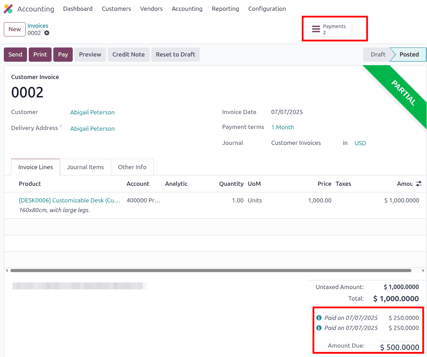427x357 pixels.
Task: Click the Payments list icon in smart button
Action: [x=316, y=29]
